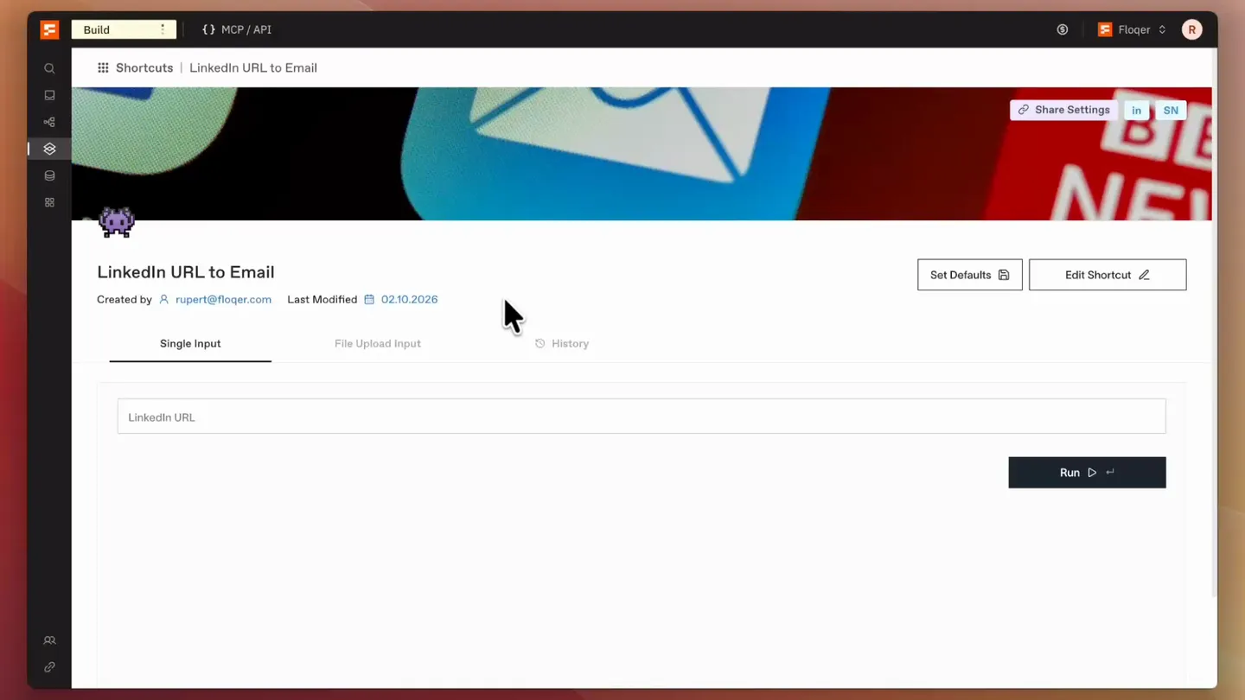1245x700 pixels.
Task: Open the workflow nodes icon in the sidebar
Action: tap(49, 122)
